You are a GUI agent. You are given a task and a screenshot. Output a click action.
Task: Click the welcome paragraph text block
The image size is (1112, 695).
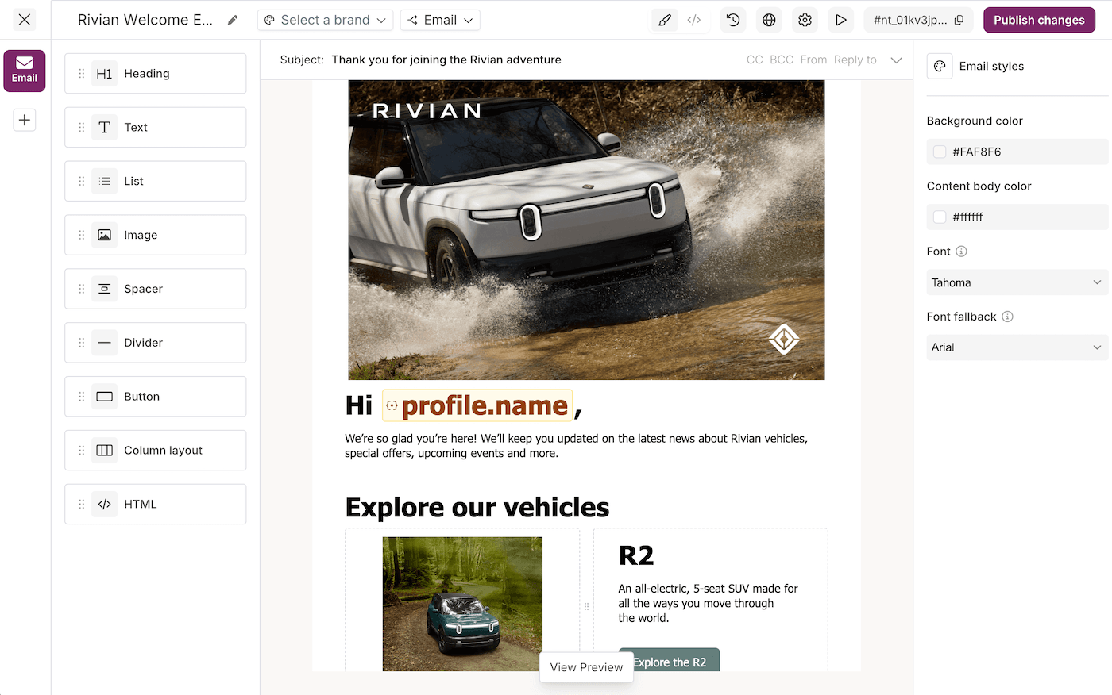(x=576, y=446)
